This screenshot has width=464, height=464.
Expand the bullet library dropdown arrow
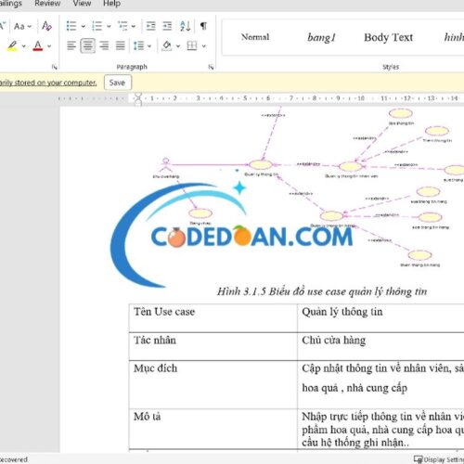point(83,26)
